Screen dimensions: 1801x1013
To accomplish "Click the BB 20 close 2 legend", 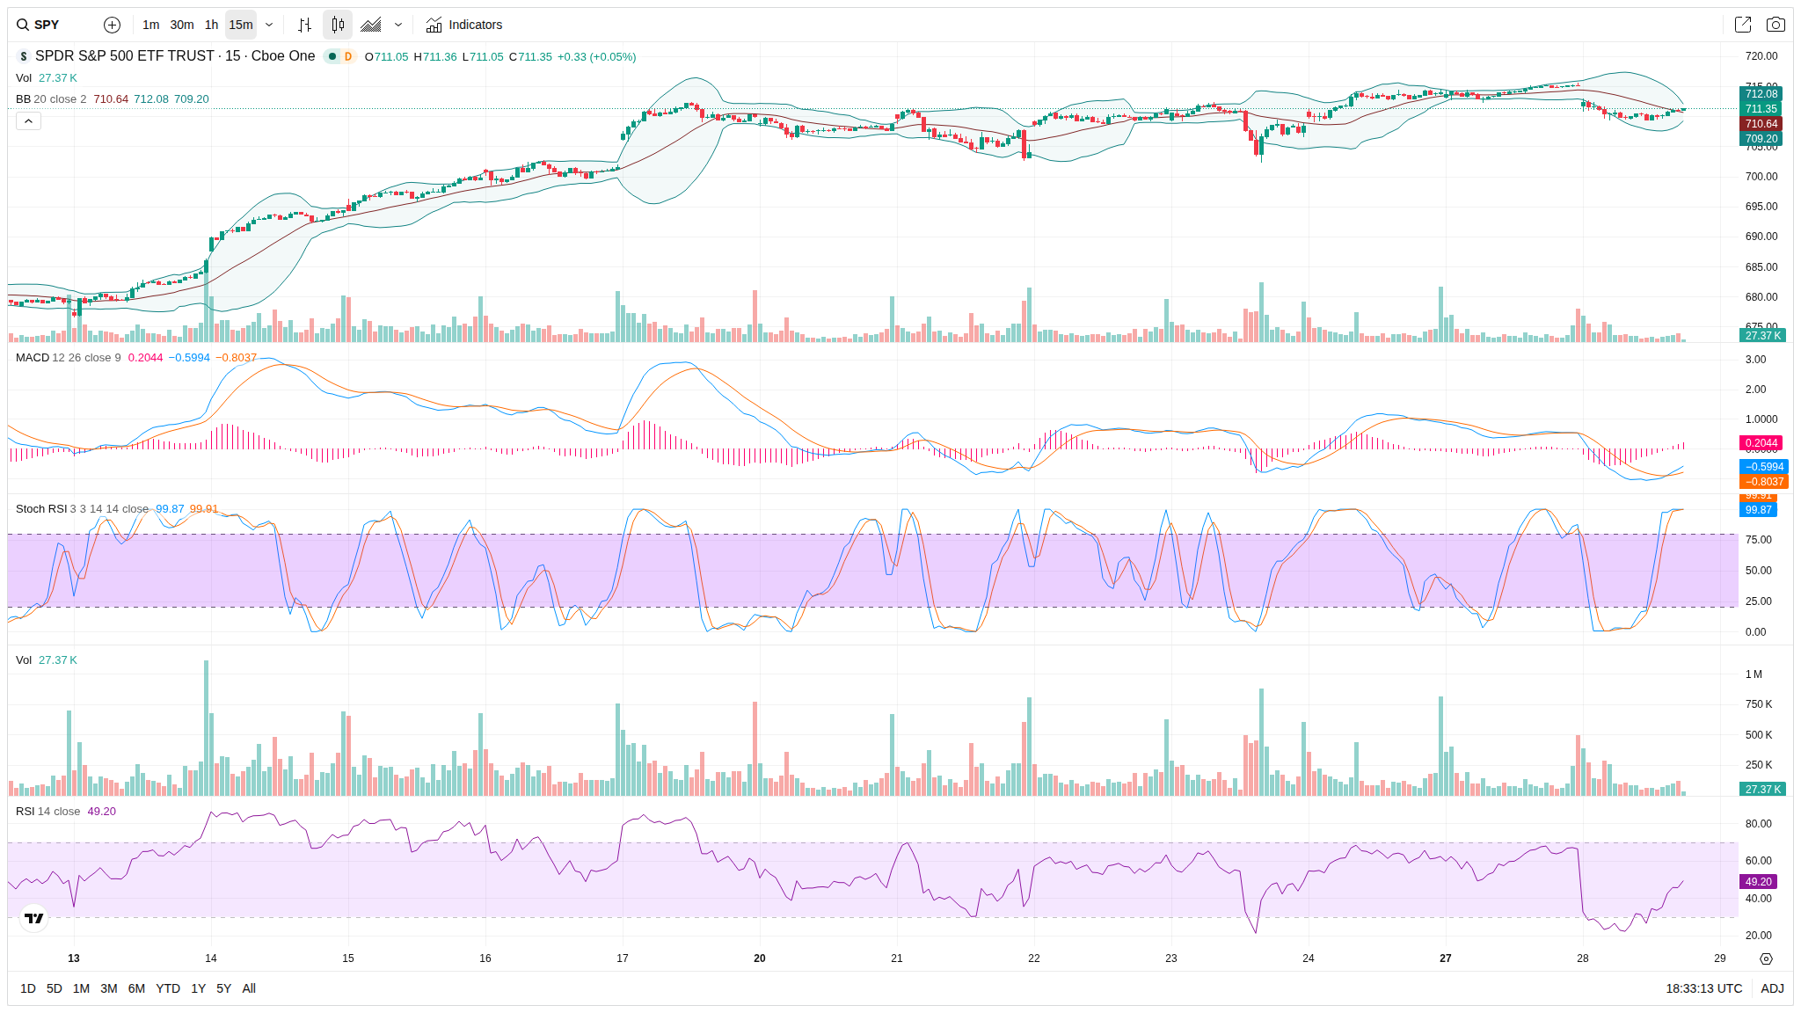I will coord(51,98).
